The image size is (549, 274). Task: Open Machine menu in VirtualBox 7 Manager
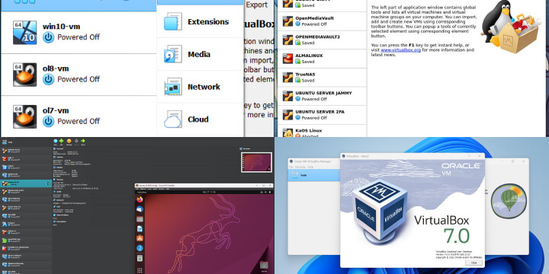point(300,167)
